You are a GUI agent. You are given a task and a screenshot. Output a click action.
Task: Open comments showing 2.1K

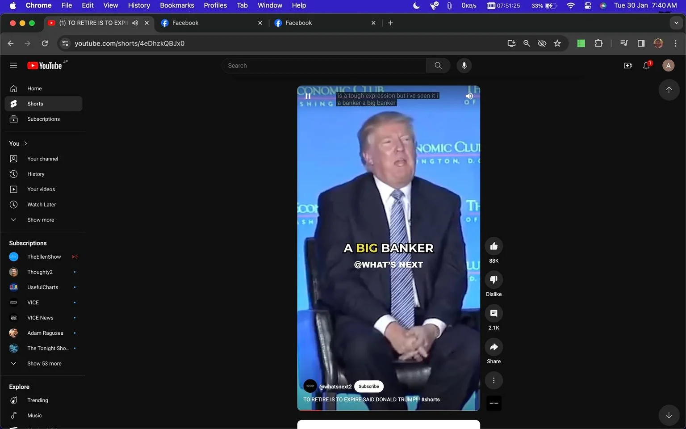click(x=494, y=313)
